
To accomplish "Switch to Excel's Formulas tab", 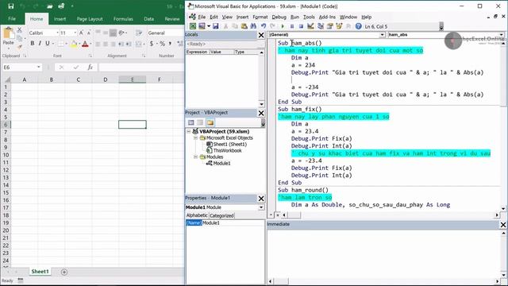I will pyautogui.click(x=123, y=19).
